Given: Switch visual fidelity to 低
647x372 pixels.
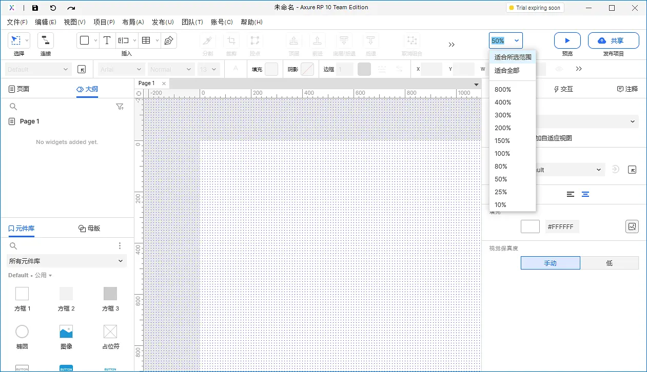Looking at the screenshot, I should click(x=610, y=263).
